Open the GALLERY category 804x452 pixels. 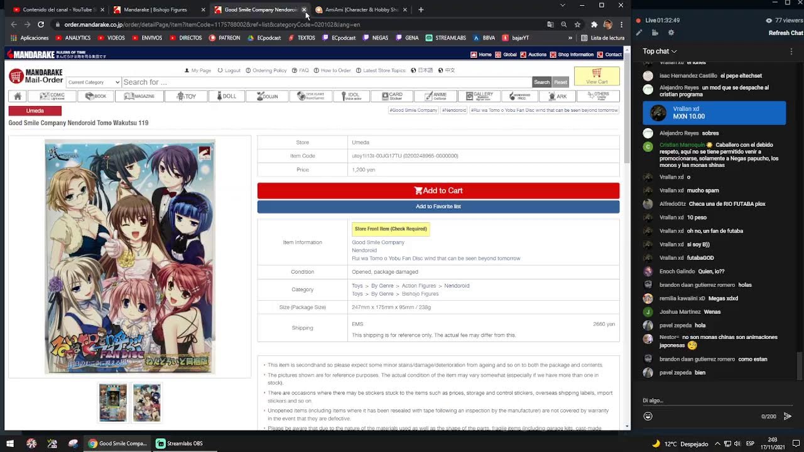(x=479, y=96)
